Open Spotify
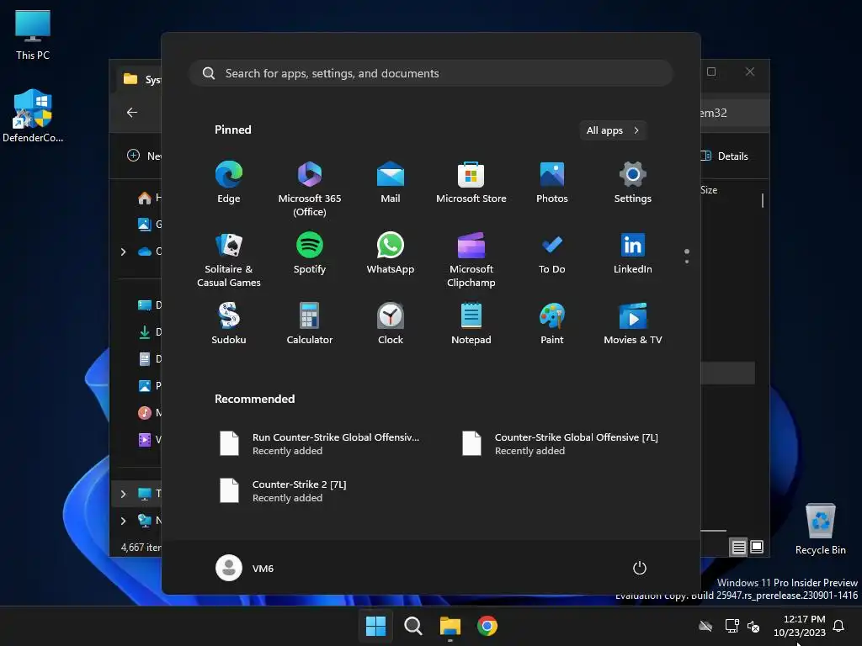 coord(310,253)
